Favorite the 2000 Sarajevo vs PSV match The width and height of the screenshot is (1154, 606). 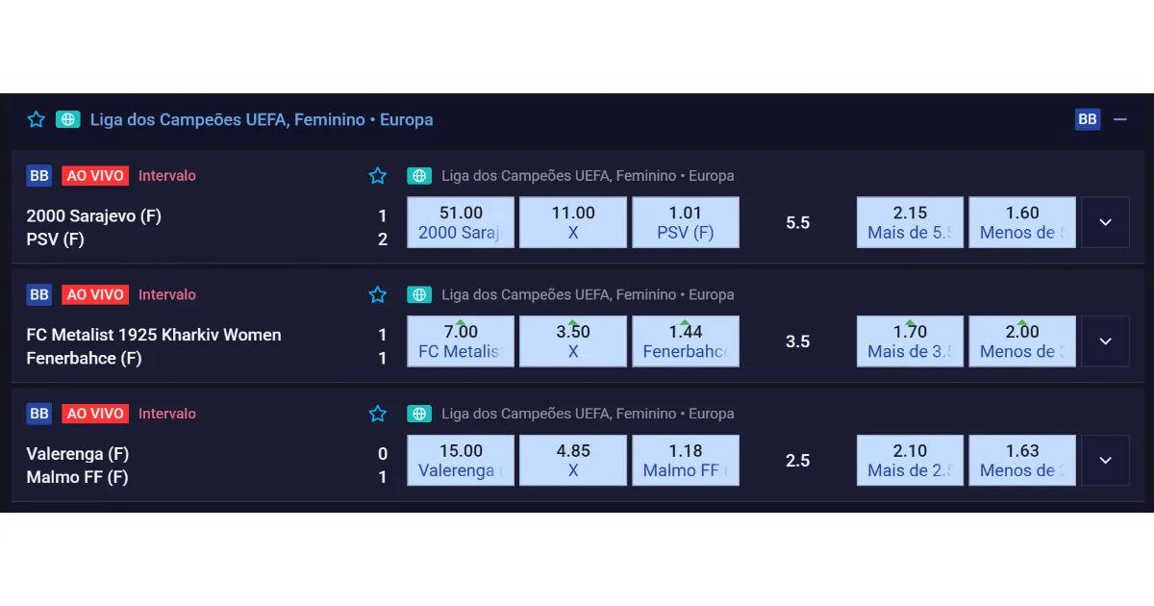click(x=378, y=176)
